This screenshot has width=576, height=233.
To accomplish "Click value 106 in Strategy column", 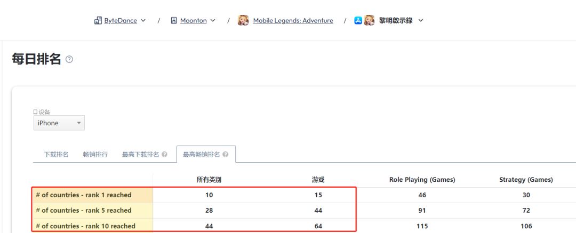I will (526, 226).
